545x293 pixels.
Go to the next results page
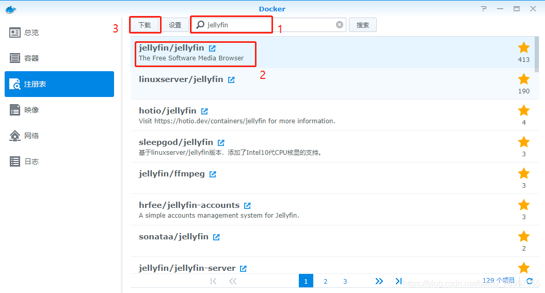(x=379, y=281)
